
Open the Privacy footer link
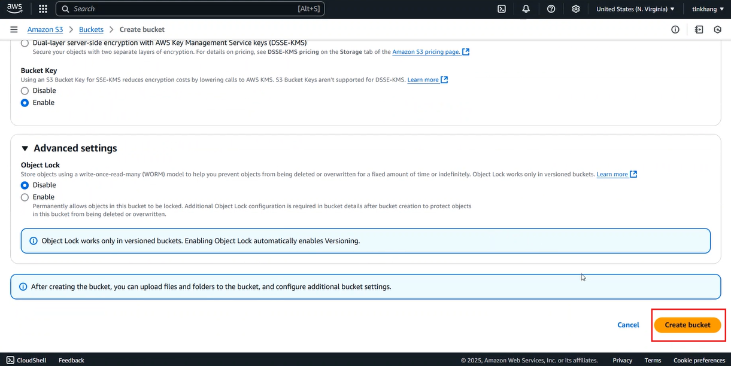623,360
